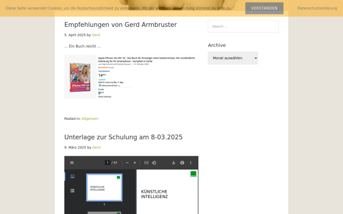Click the '9. März 2025' post date
The width and height of the screenshot is (343, 214).
point(75,147)
